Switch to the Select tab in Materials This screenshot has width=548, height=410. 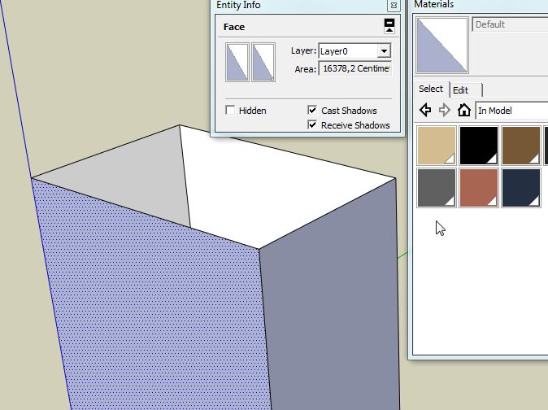tap(431, 89)
